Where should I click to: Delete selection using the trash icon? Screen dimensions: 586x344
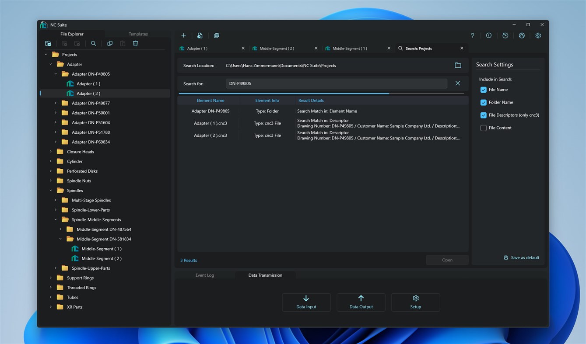pos(135,43)
